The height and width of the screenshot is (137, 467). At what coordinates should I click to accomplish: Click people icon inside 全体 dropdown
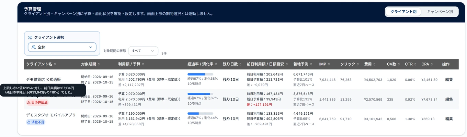[34, 47]
